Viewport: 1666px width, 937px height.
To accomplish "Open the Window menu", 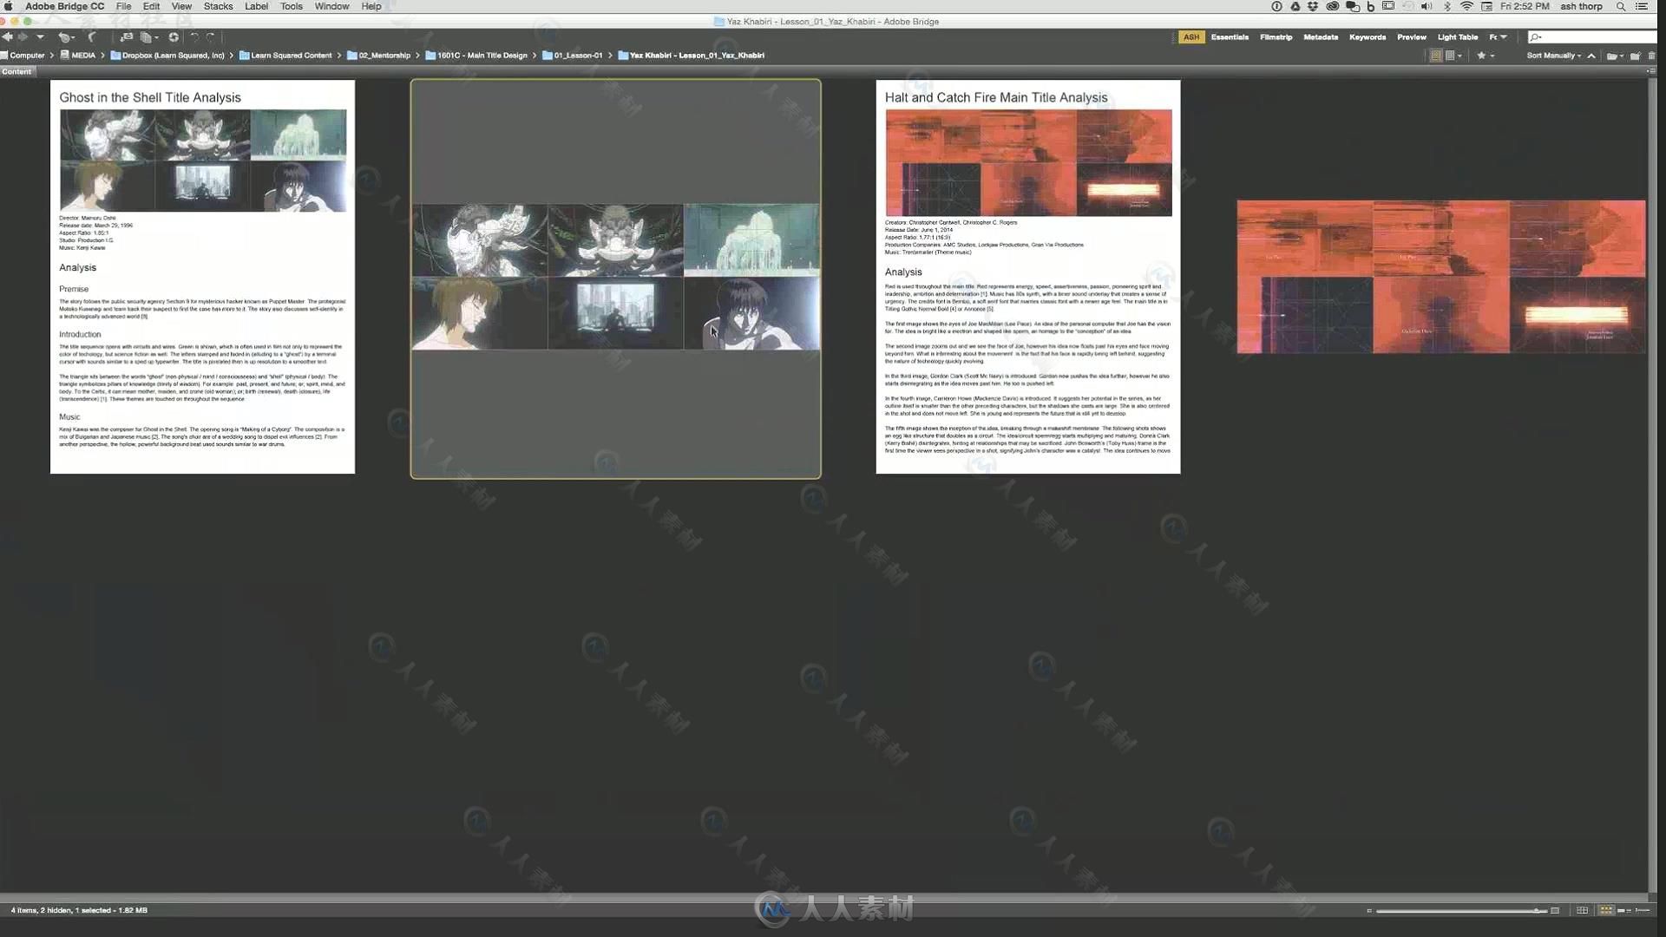I will (x=331, y=6).
